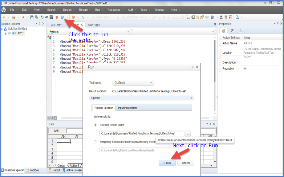
Task: Click the New run results folder path field
Action: point(141,133)
